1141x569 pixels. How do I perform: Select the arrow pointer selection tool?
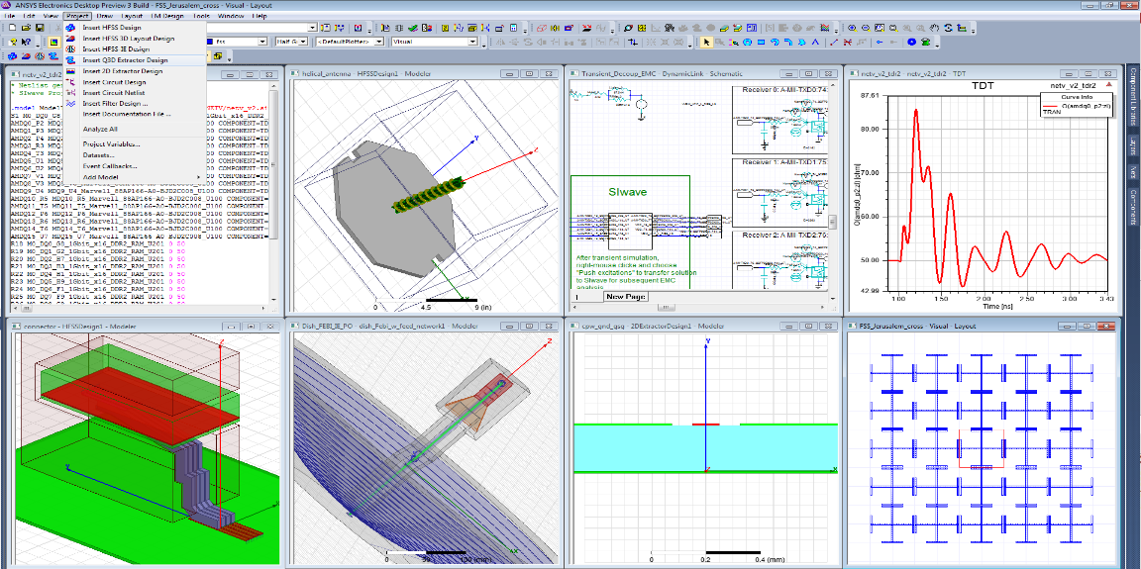coord(706,43)
